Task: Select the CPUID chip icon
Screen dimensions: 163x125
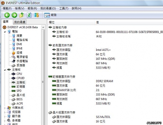Action: [13, 78]
